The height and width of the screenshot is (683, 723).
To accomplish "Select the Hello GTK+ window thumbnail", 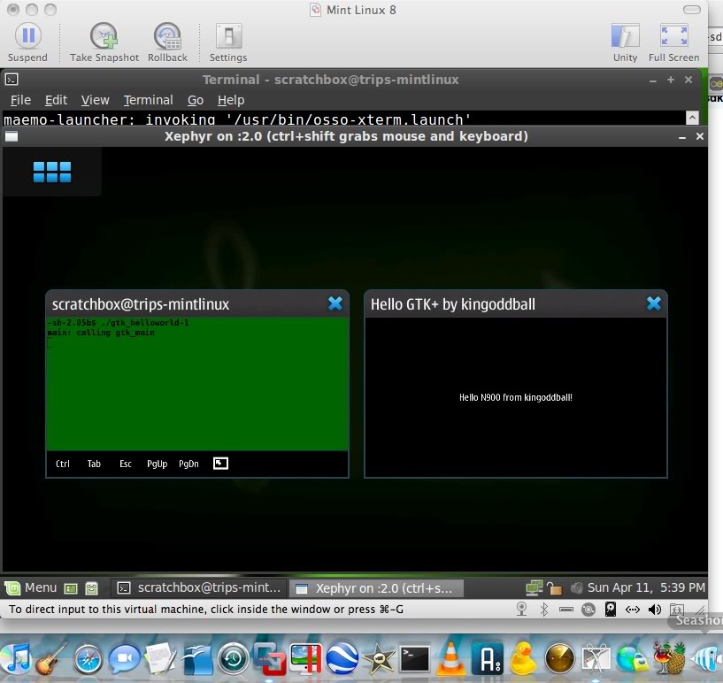I will click(x=515, y=397).
